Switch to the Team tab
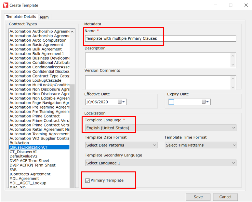 (44, 17)
